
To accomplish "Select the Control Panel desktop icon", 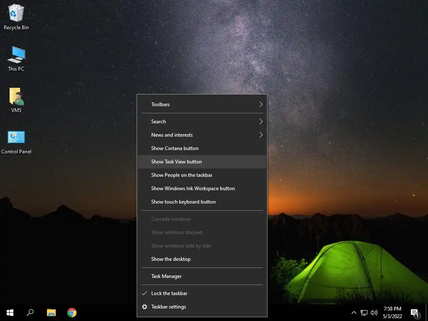I will pyautogui.click(x=16, y=142).
